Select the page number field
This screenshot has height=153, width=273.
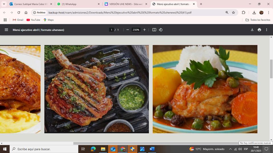click(112, 30)
